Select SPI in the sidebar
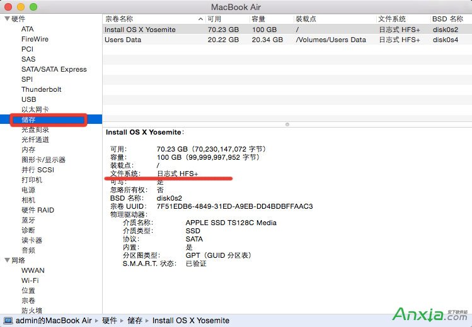The image size is (472, 327). click(27, 79)
